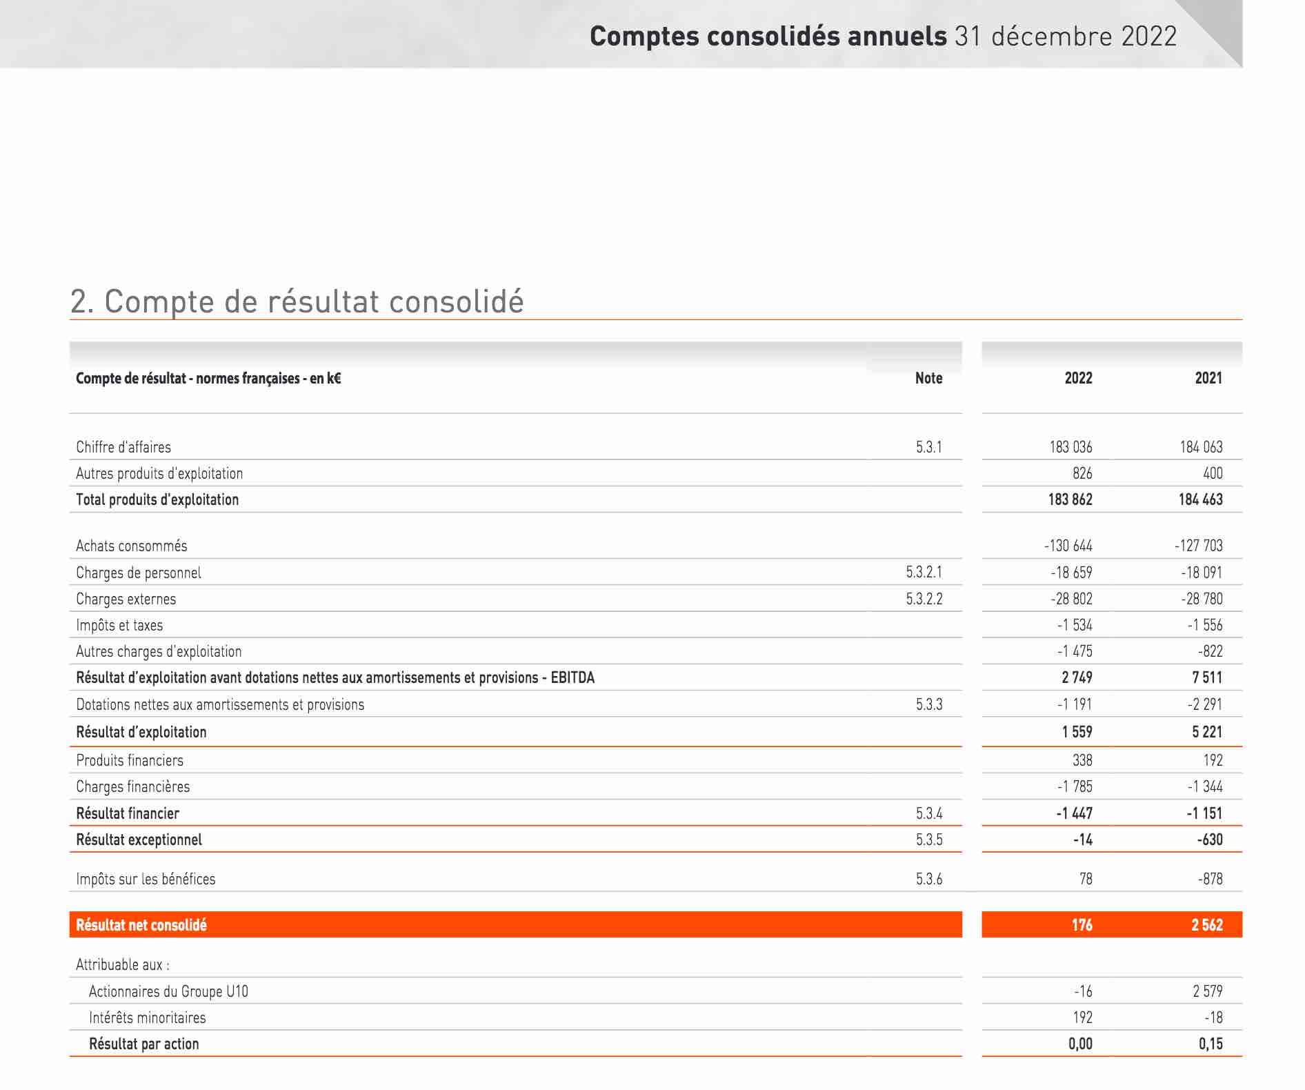Click the value '1 559'
Screen dimensions: 1305x1090
(x=1077, y=732)
